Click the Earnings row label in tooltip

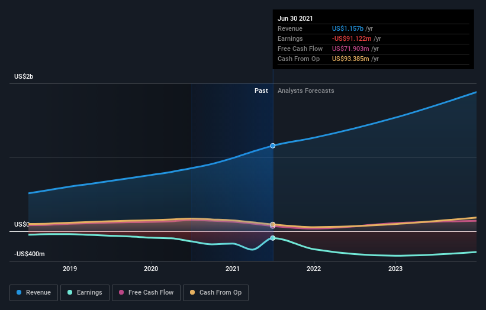pyautogui.click(x=290, y=38)
